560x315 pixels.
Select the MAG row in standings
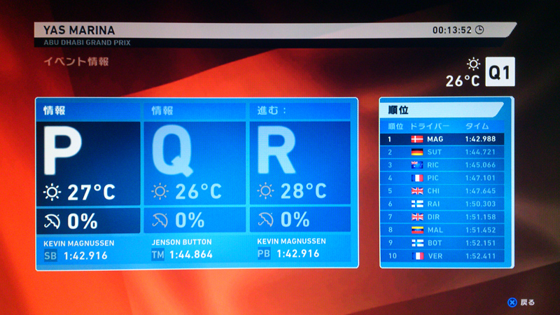tap(442, 139)
